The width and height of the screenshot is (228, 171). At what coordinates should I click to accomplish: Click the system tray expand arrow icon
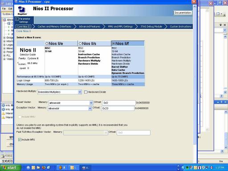point(179,168)
